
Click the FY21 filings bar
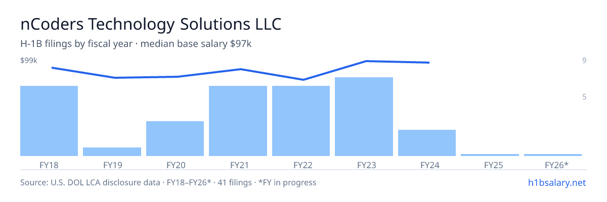pyautogui.click(x=238, y=121)
